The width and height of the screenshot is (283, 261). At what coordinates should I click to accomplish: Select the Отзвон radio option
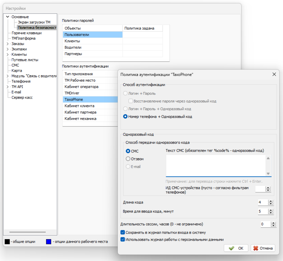tap(128, 159)
